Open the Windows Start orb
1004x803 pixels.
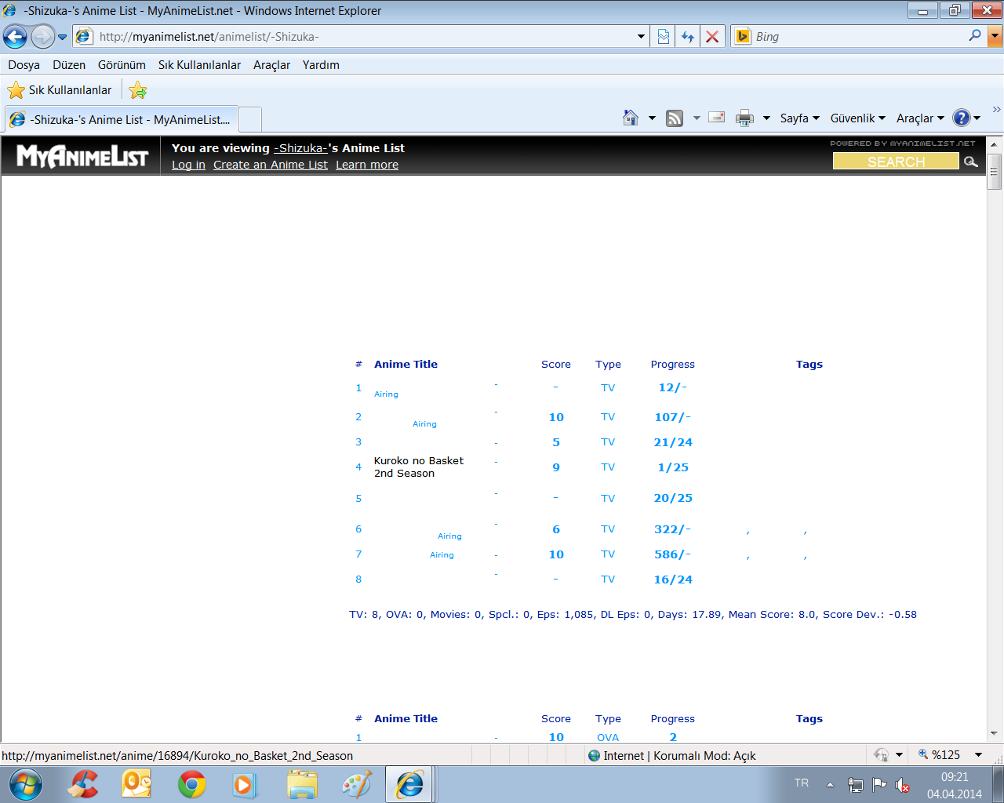pos(25,784)
